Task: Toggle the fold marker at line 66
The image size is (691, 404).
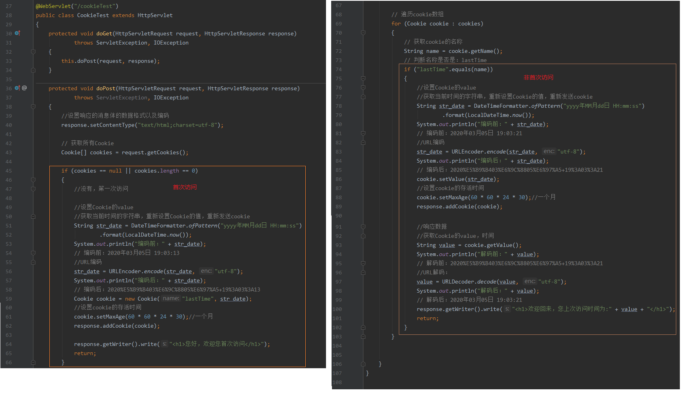Action: click(x=33, y=362)
